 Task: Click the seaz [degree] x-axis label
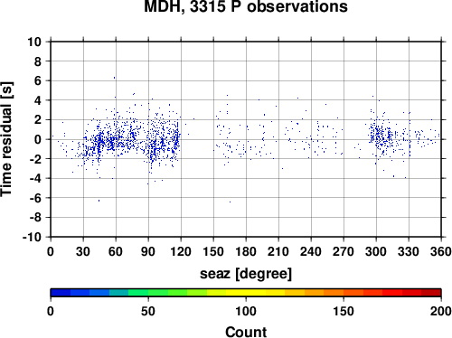pos(246,274)
